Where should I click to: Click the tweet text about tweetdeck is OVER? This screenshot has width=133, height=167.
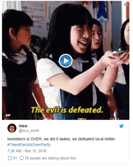point(61,139)
